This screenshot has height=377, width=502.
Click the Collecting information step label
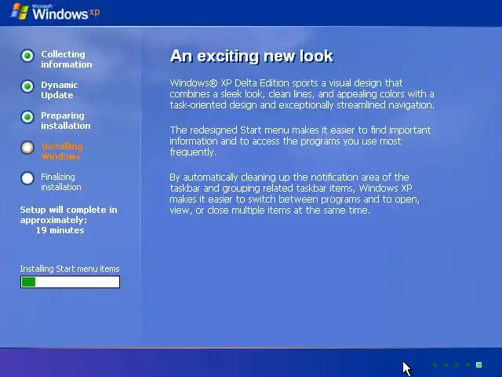click(67, 60)
